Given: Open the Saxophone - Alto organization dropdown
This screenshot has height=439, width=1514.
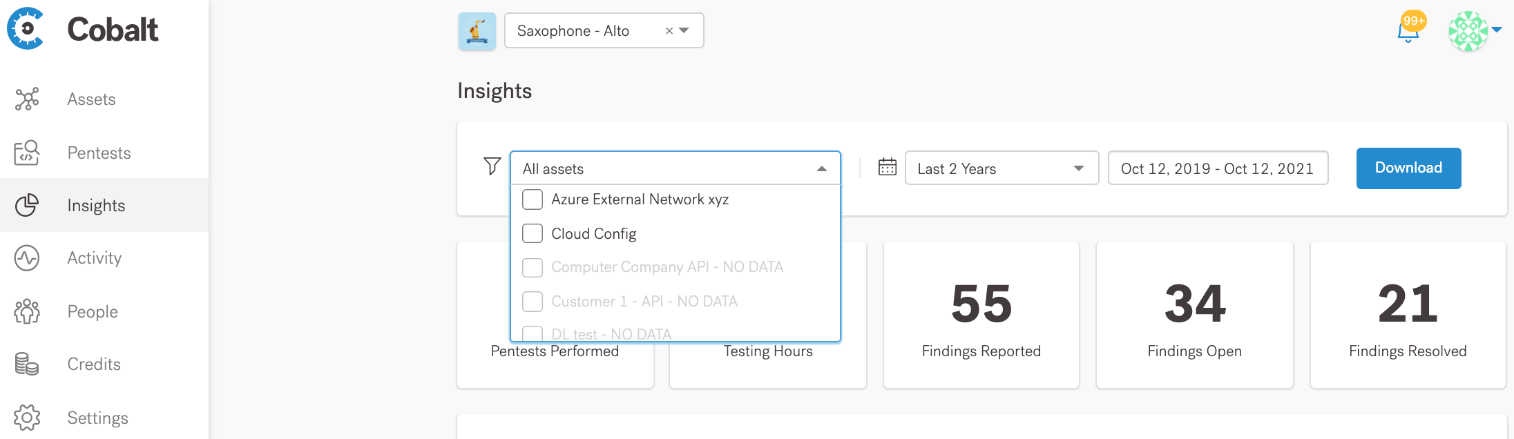Looking at the screenshot, I should tap(684, 30).
